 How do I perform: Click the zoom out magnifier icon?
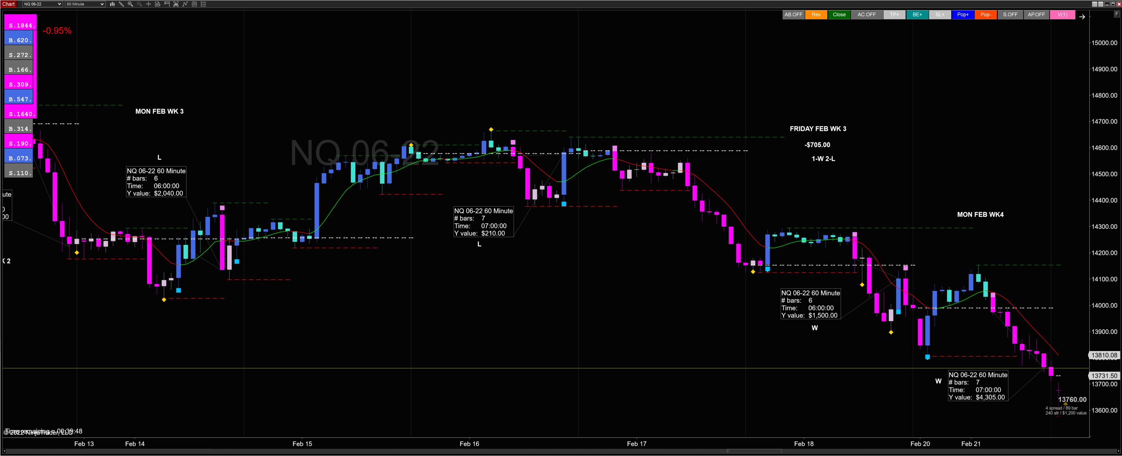pos(139,4)
